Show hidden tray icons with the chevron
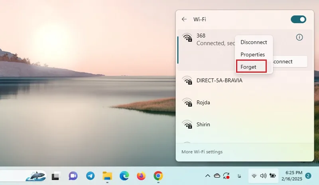The width and height of the screenshot is (319, 185). click(207, 176)
